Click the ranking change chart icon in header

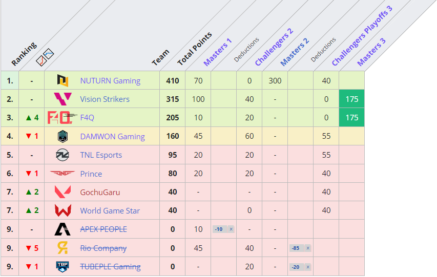(x=45, y=57)
